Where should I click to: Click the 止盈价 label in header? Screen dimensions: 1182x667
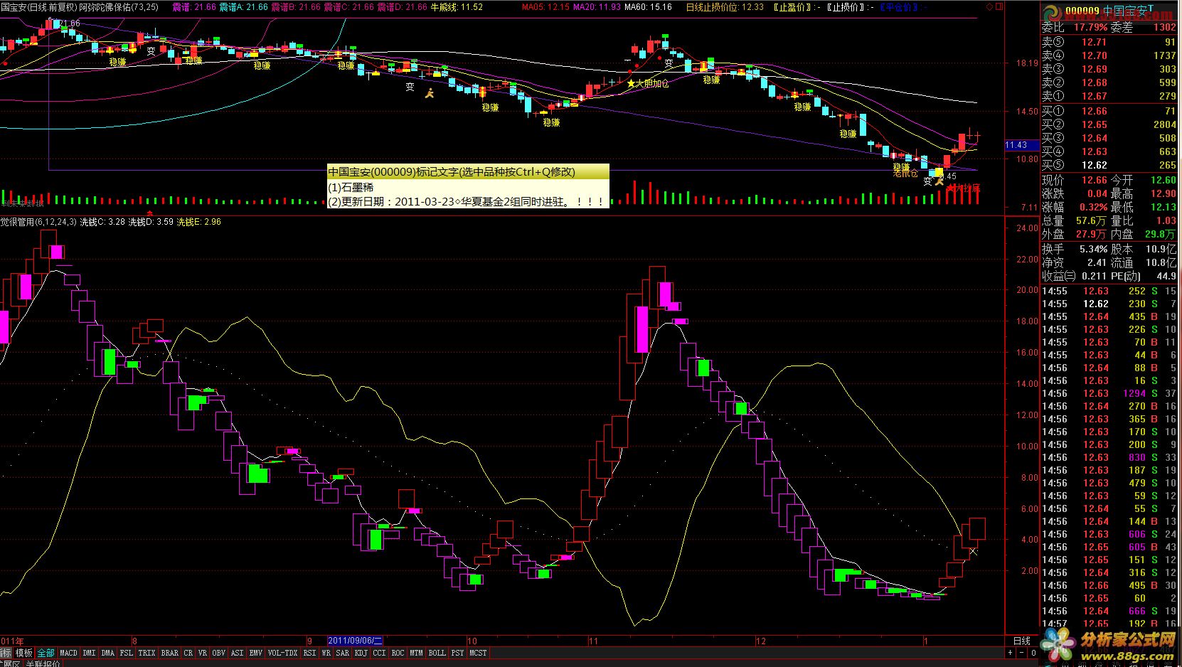[x=793, y=7]
